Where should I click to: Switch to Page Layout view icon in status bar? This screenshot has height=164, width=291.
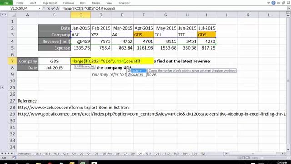coord(244,158)
